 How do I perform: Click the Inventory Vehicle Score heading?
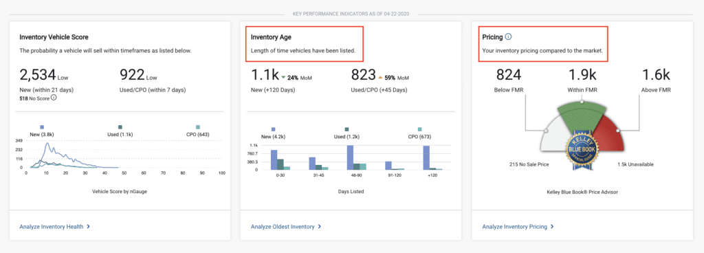[54, 37]
